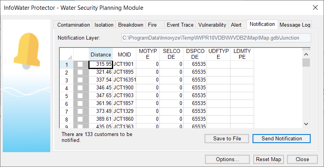The image size is (324, 167).
Task: Open the Breakdown tab
Action: pos(131,25)
